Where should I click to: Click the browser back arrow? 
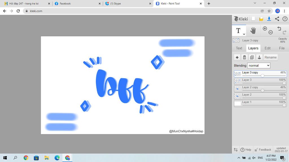[5, 11]
